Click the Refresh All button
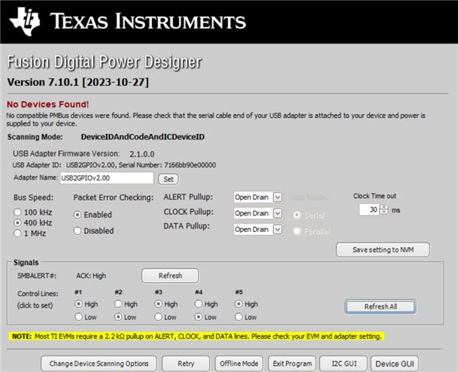The image size is (458, 372). click(381, 307)
